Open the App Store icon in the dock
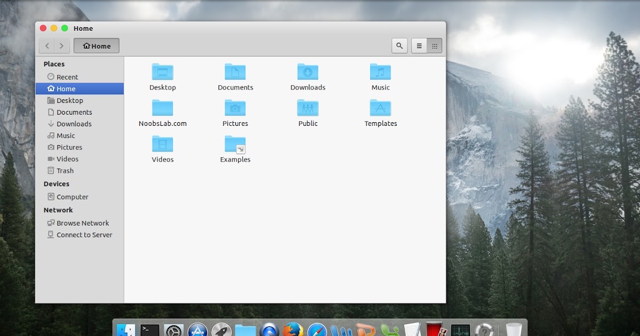This screenshot has width=640, height=336. coord(197,330)
